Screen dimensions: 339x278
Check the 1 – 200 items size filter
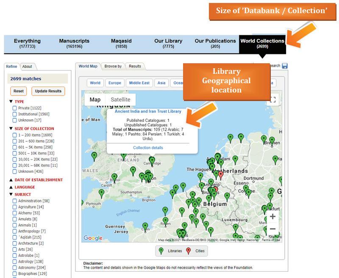15,135
